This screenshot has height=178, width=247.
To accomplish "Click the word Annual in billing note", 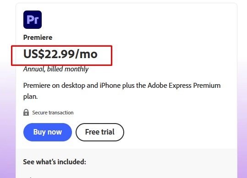I will [34, 69].
